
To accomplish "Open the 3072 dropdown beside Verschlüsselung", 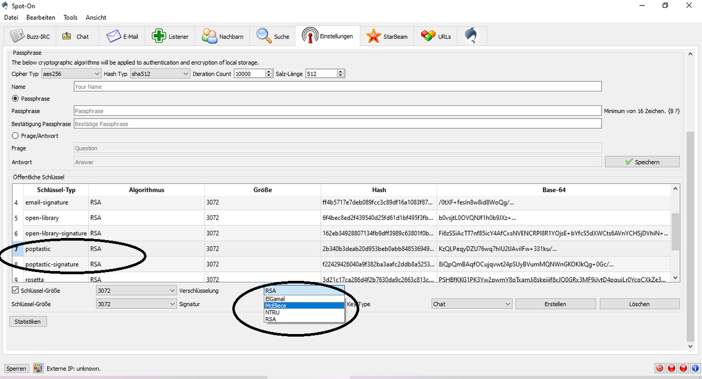I will [x=136, y=290].
